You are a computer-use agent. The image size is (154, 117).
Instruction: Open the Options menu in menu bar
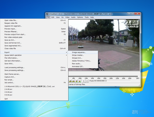[x=80, y=17]
